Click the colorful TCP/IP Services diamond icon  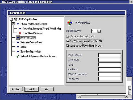70,23
